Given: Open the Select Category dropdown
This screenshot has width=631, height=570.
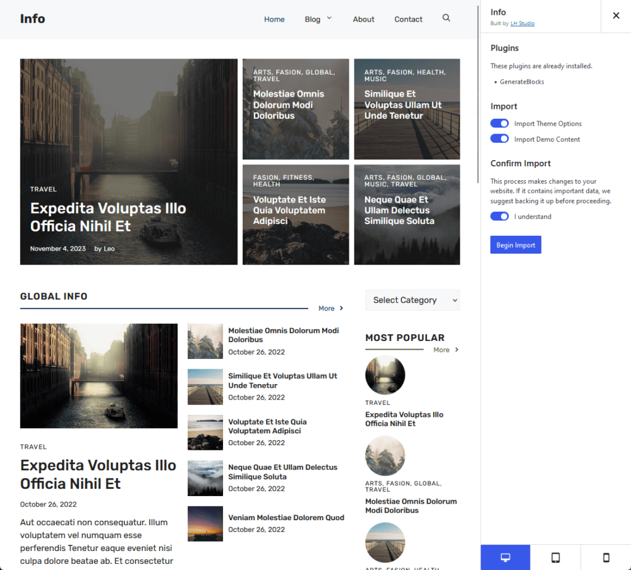Looking at the screenshot, I should pos(412,300).
